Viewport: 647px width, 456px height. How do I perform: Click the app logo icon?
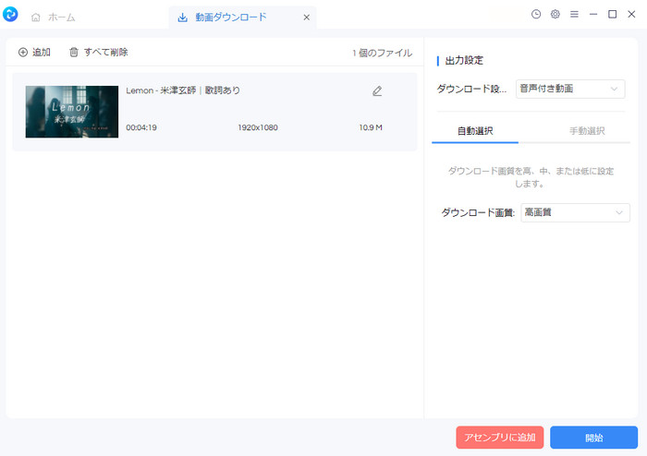coord(10,15)
